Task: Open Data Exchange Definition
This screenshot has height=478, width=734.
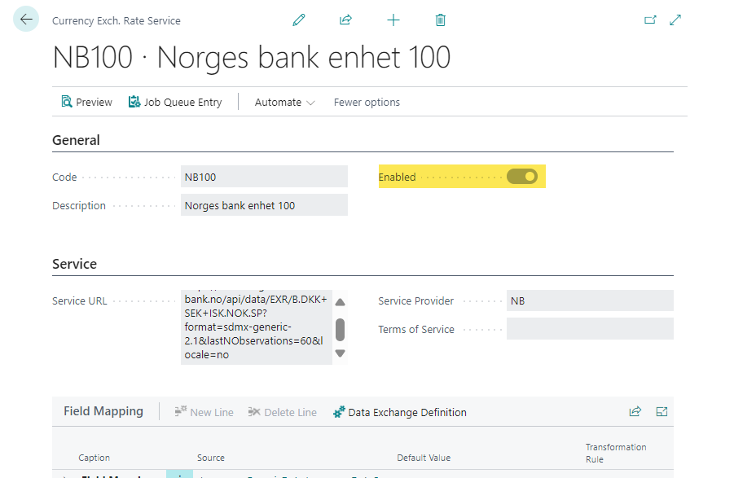Action: click(400, 412)
